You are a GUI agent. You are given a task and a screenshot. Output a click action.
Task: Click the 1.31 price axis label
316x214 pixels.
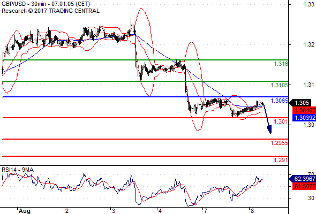point(309,85)
